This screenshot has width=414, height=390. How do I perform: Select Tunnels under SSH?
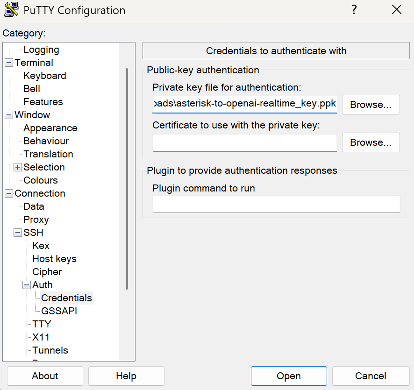tap(50, 350)
